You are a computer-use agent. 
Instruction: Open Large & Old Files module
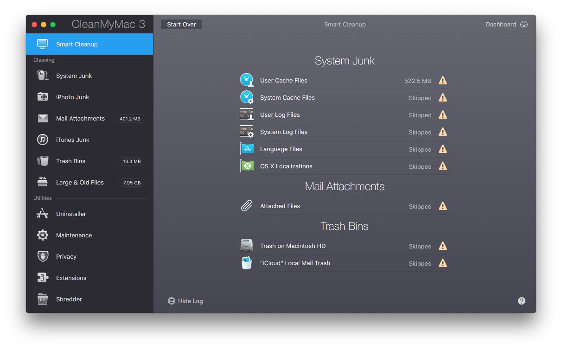click(x=89, y=182)
